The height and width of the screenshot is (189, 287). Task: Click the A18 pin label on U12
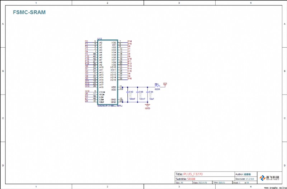pos(101,87)
